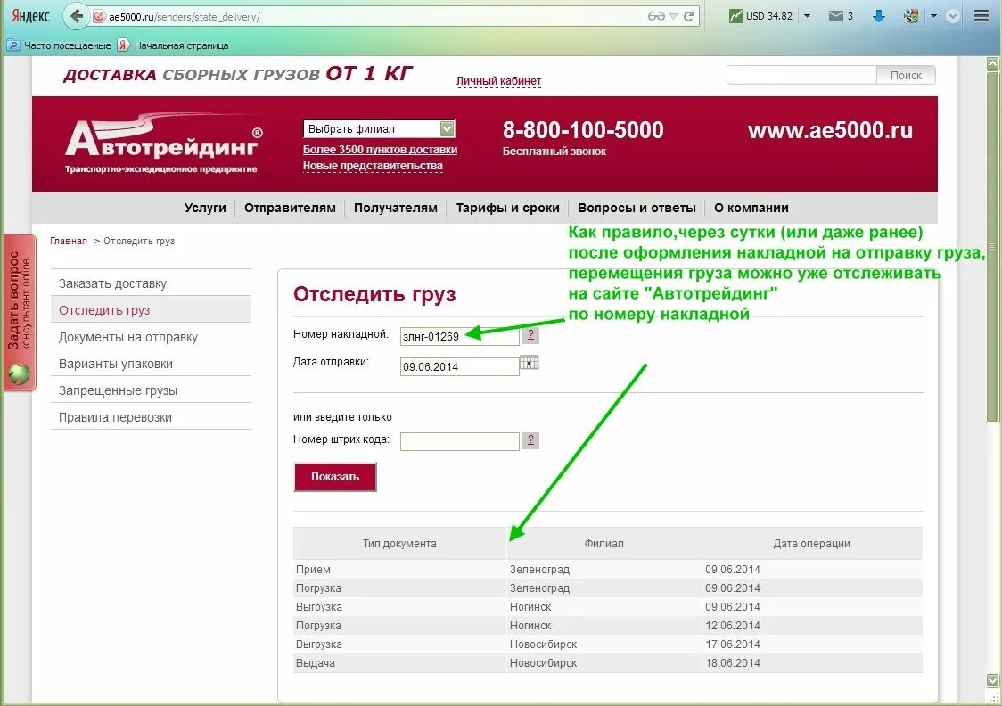Click the scrollbar up arrow
Screen dimensions: 1002x706
click(x=992, y=63)
